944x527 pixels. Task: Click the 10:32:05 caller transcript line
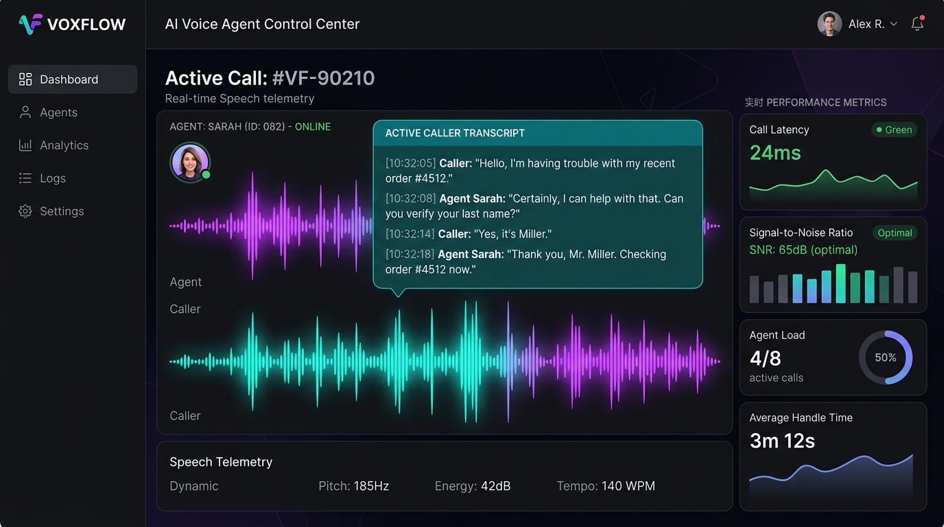coord(530,171)
